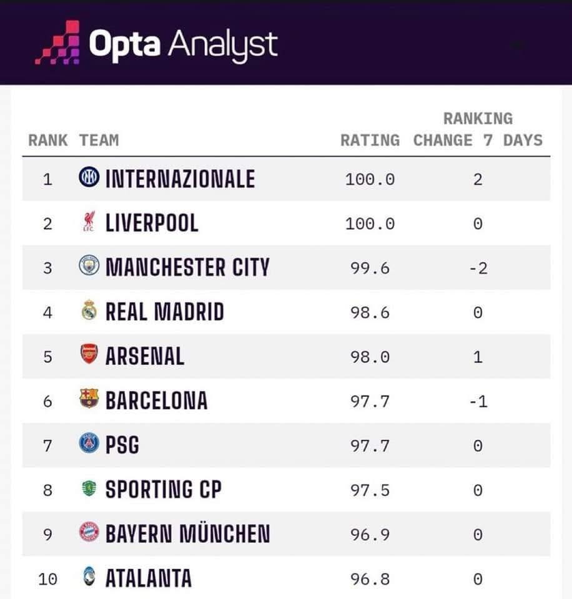The height and width of the screenshot is (599, 572).
Task: Click the Atalanta club crest
Action: (89, 578)
